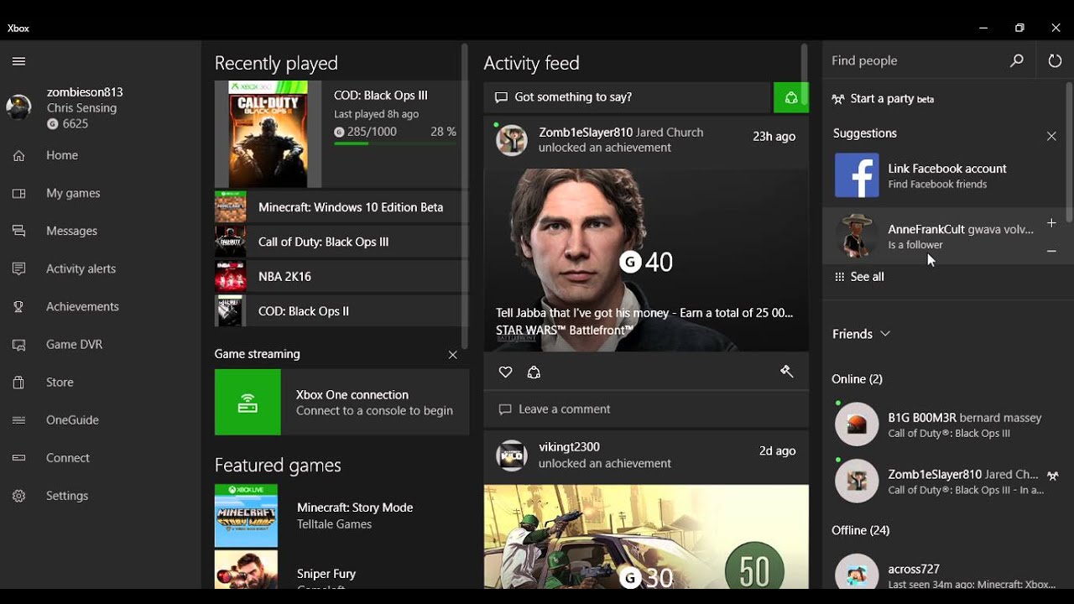Refresh the friends panel
Screen dimensions: 1074x604
pyautogui.click(x=1055, y=60)
